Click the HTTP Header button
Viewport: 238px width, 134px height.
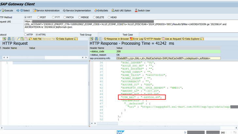(152, 39)
